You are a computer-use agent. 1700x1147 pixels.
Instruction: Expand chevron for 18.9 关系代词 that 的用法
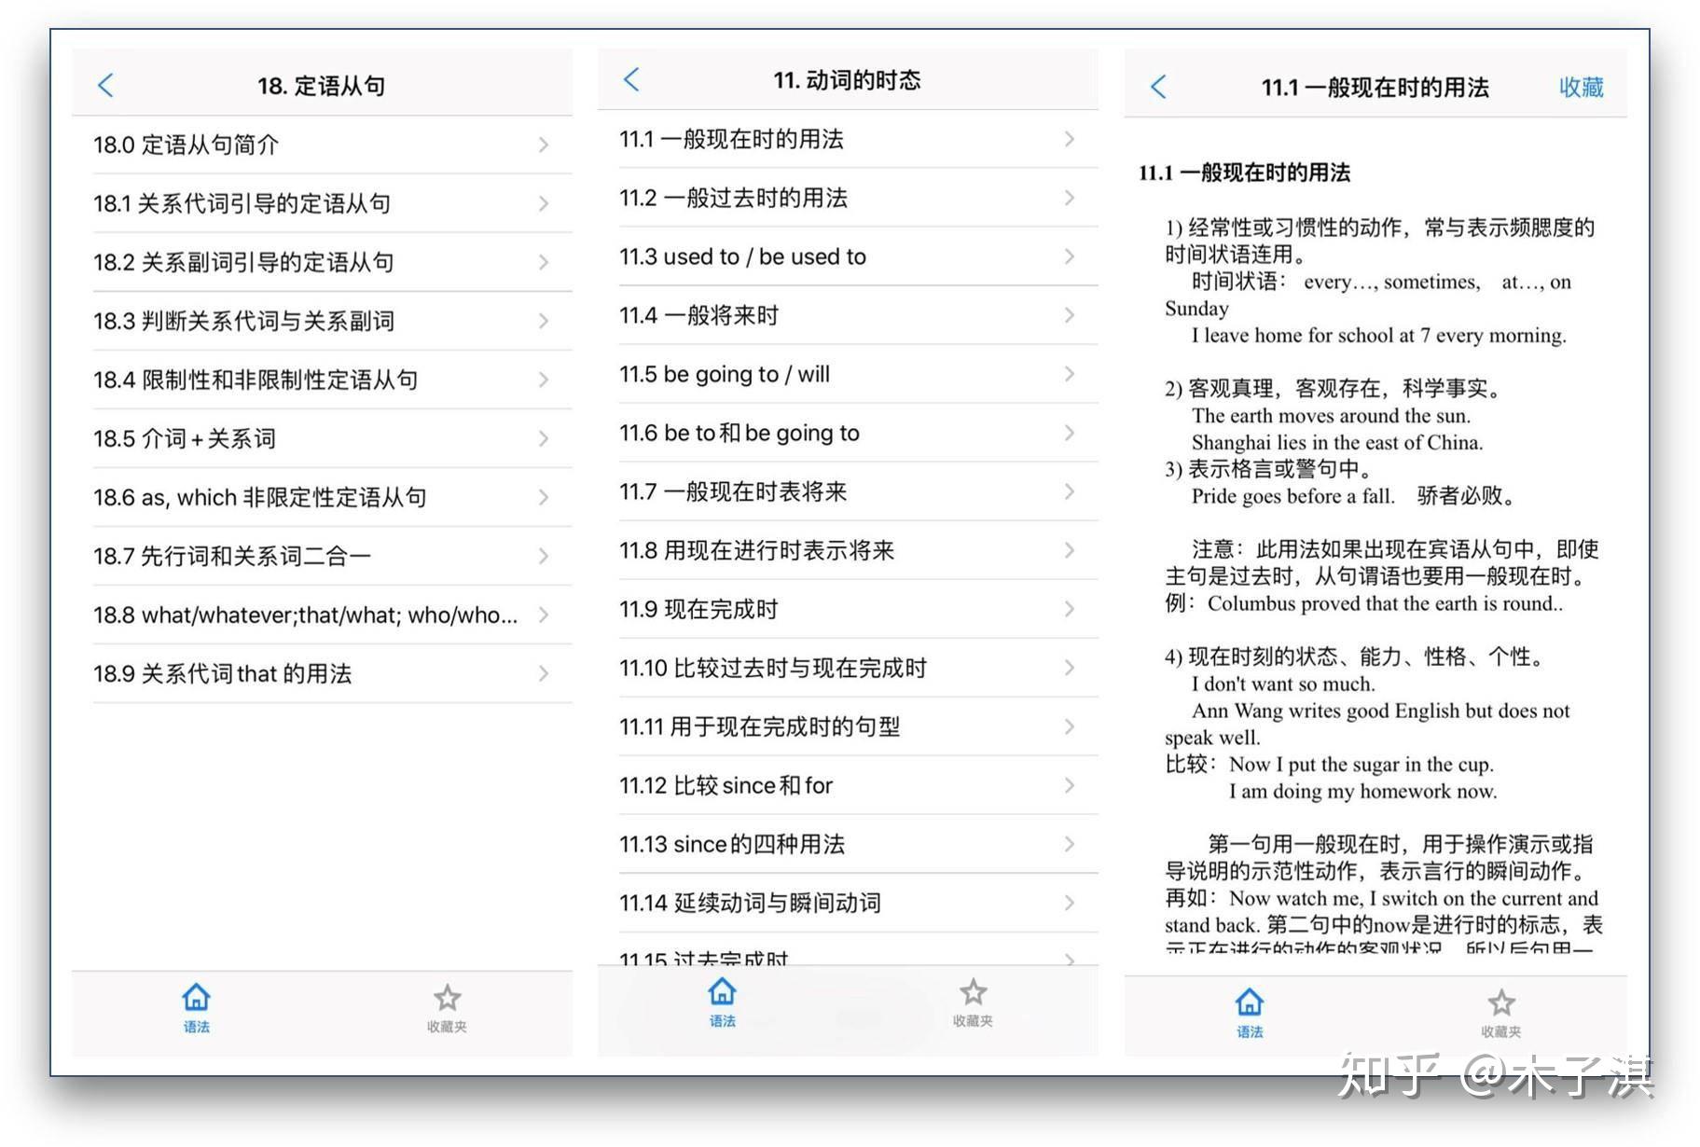[544, 673]
